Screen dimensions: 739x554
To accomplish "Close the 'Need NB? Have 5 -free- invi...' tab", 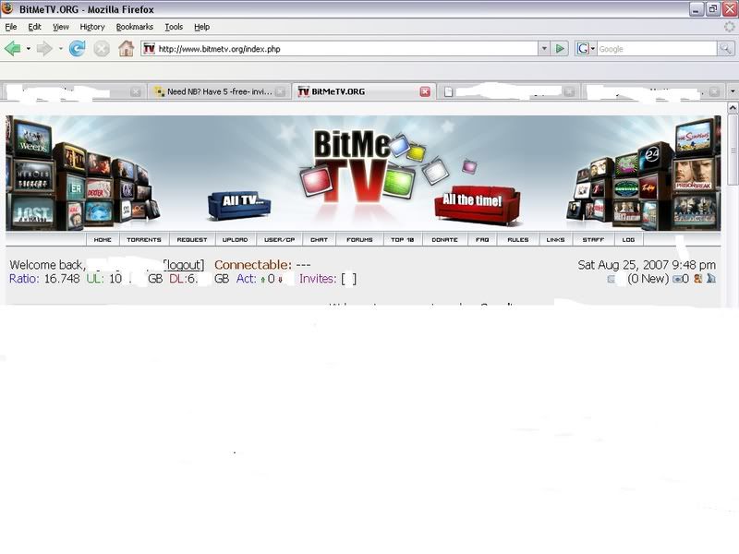I will pyautogui.click(x=280, y=91).
